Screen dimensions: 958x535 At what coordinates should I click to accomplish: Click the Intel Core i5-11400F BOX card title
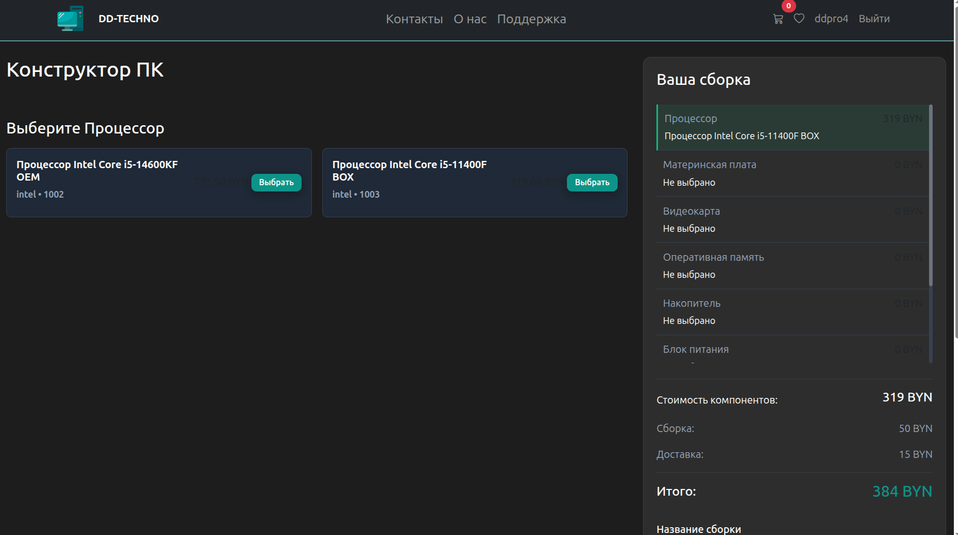410,171
